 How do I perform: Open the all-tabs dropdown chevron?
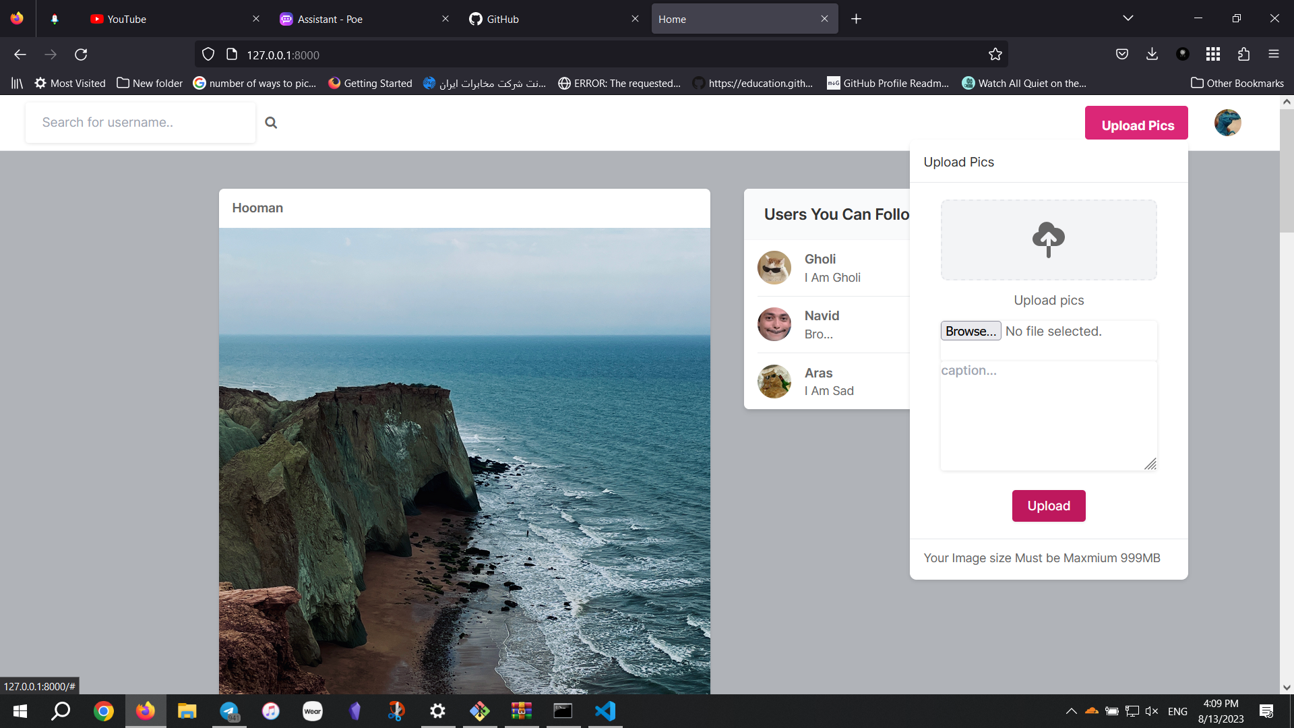1128,18
